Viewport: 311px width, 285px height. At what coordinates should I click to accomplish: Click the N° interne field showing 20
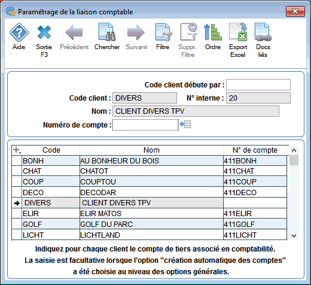coord(258,98)
